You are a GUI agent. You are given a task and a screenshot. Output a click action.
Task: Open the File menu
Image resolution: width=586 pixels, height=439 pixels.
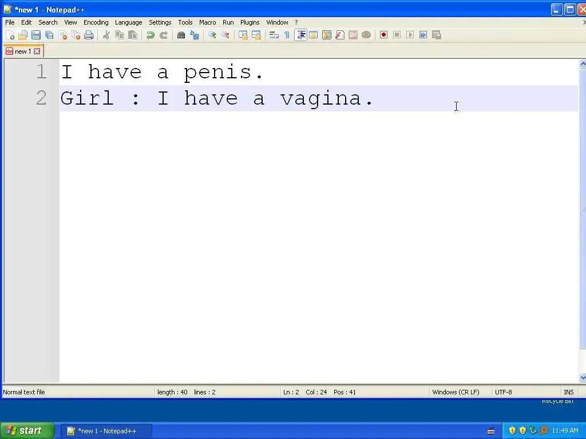click(x=10, y=22)
